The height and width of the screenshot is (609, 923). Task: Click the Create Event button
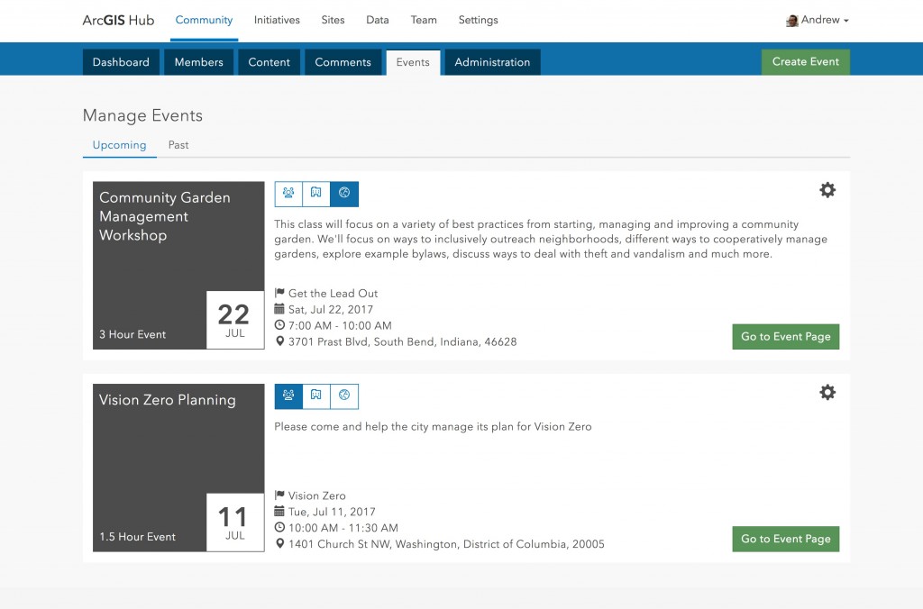(x=805, y=61)
